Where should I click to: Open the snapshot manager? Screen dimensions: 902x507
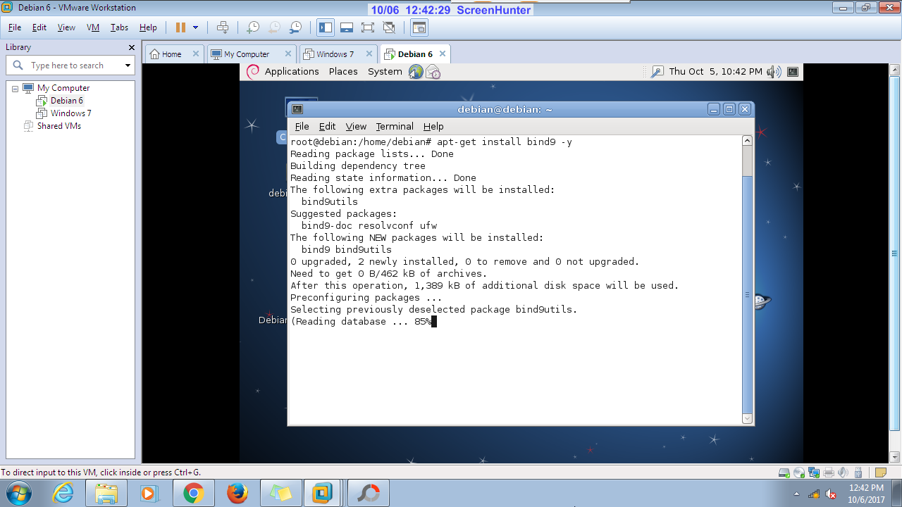pyautogui.click(x=296, y=27)
